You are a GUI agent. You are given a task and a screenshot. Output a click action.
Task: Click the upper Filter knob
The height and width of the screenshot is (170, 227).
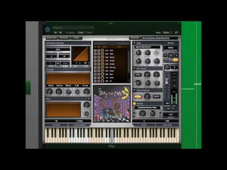[87, 104]
